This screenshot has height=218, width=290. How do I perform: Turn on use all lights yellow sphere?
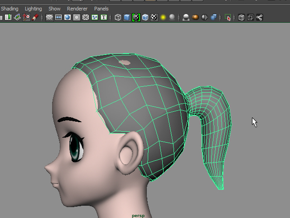[163, 18]
